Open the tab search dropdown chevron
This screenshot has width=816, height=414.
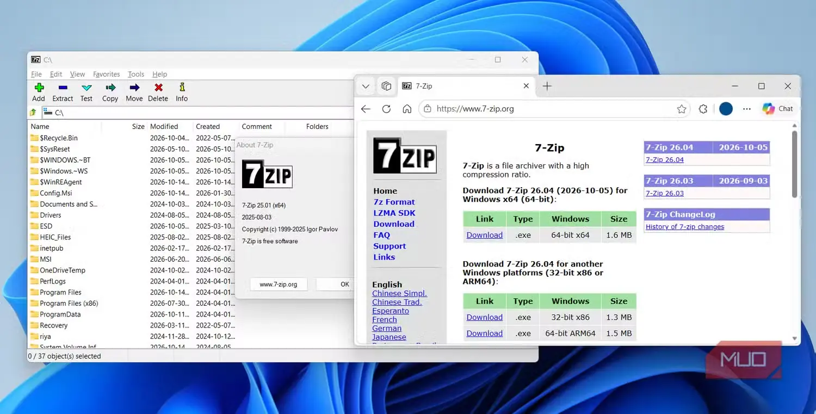[366, 86]
